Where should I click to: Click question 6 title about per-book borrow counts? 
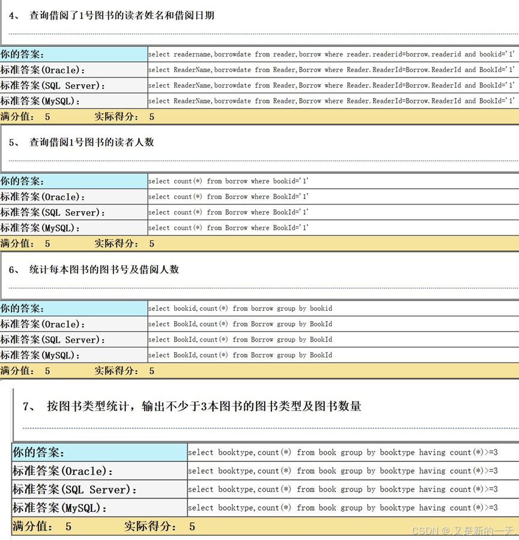pos(104,269)
